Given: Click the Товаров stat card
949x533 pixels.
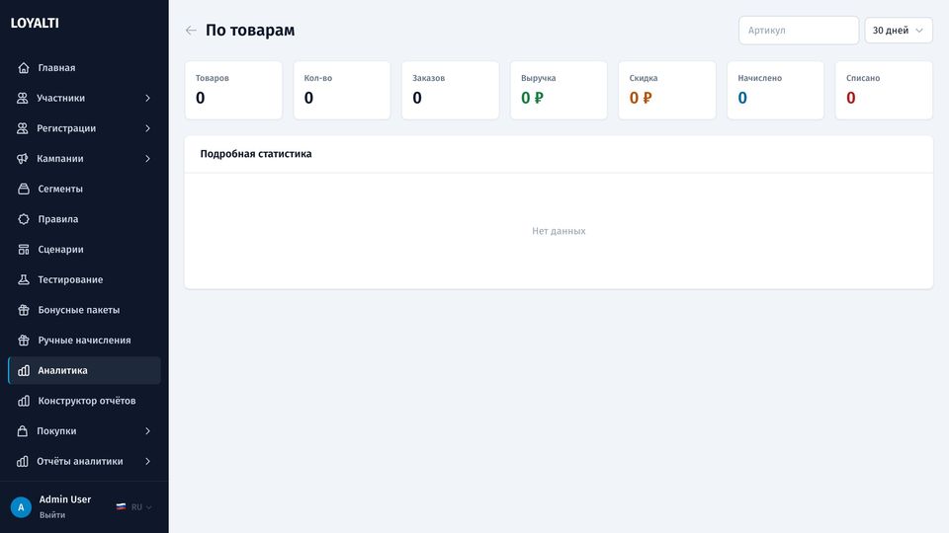Looking at the screenshot, I should (x=233, y=90).
